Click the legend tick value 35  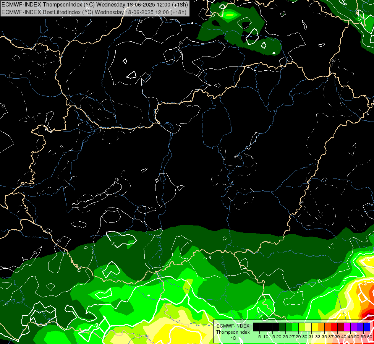point(324,337)
